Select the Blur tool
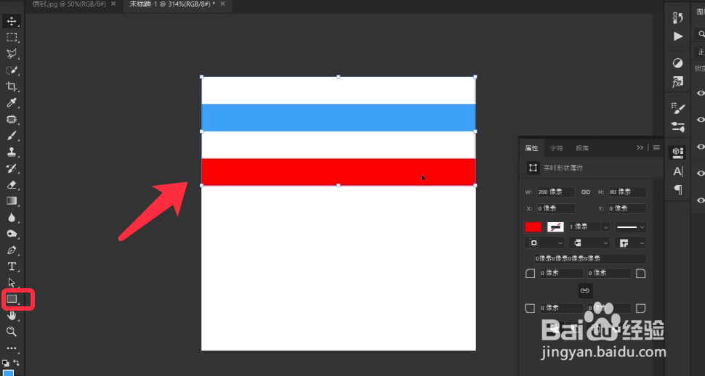Viewport: 705px width, 376px height. click(x=12, y=218)
